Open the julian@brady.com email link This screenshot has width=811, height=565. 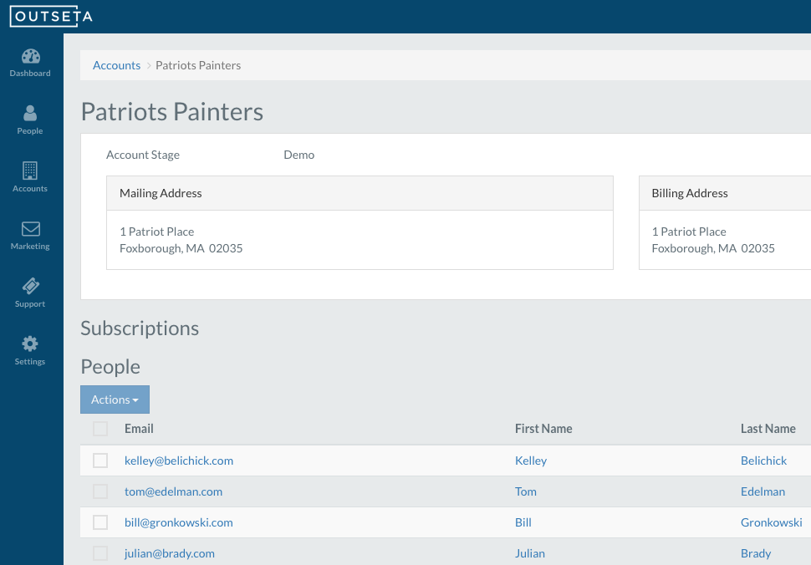170,553
